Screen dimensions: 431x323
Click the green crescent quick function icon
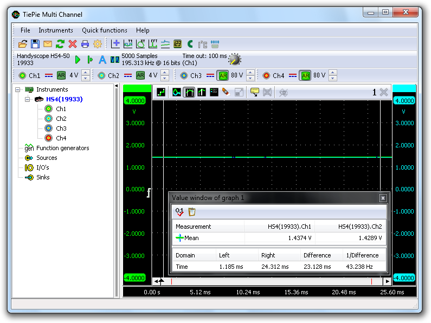click(x=190, y=44)
